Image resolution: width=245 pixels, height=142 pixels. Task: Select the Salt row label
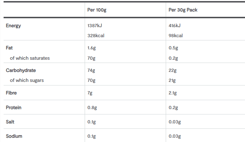[10, 122]
